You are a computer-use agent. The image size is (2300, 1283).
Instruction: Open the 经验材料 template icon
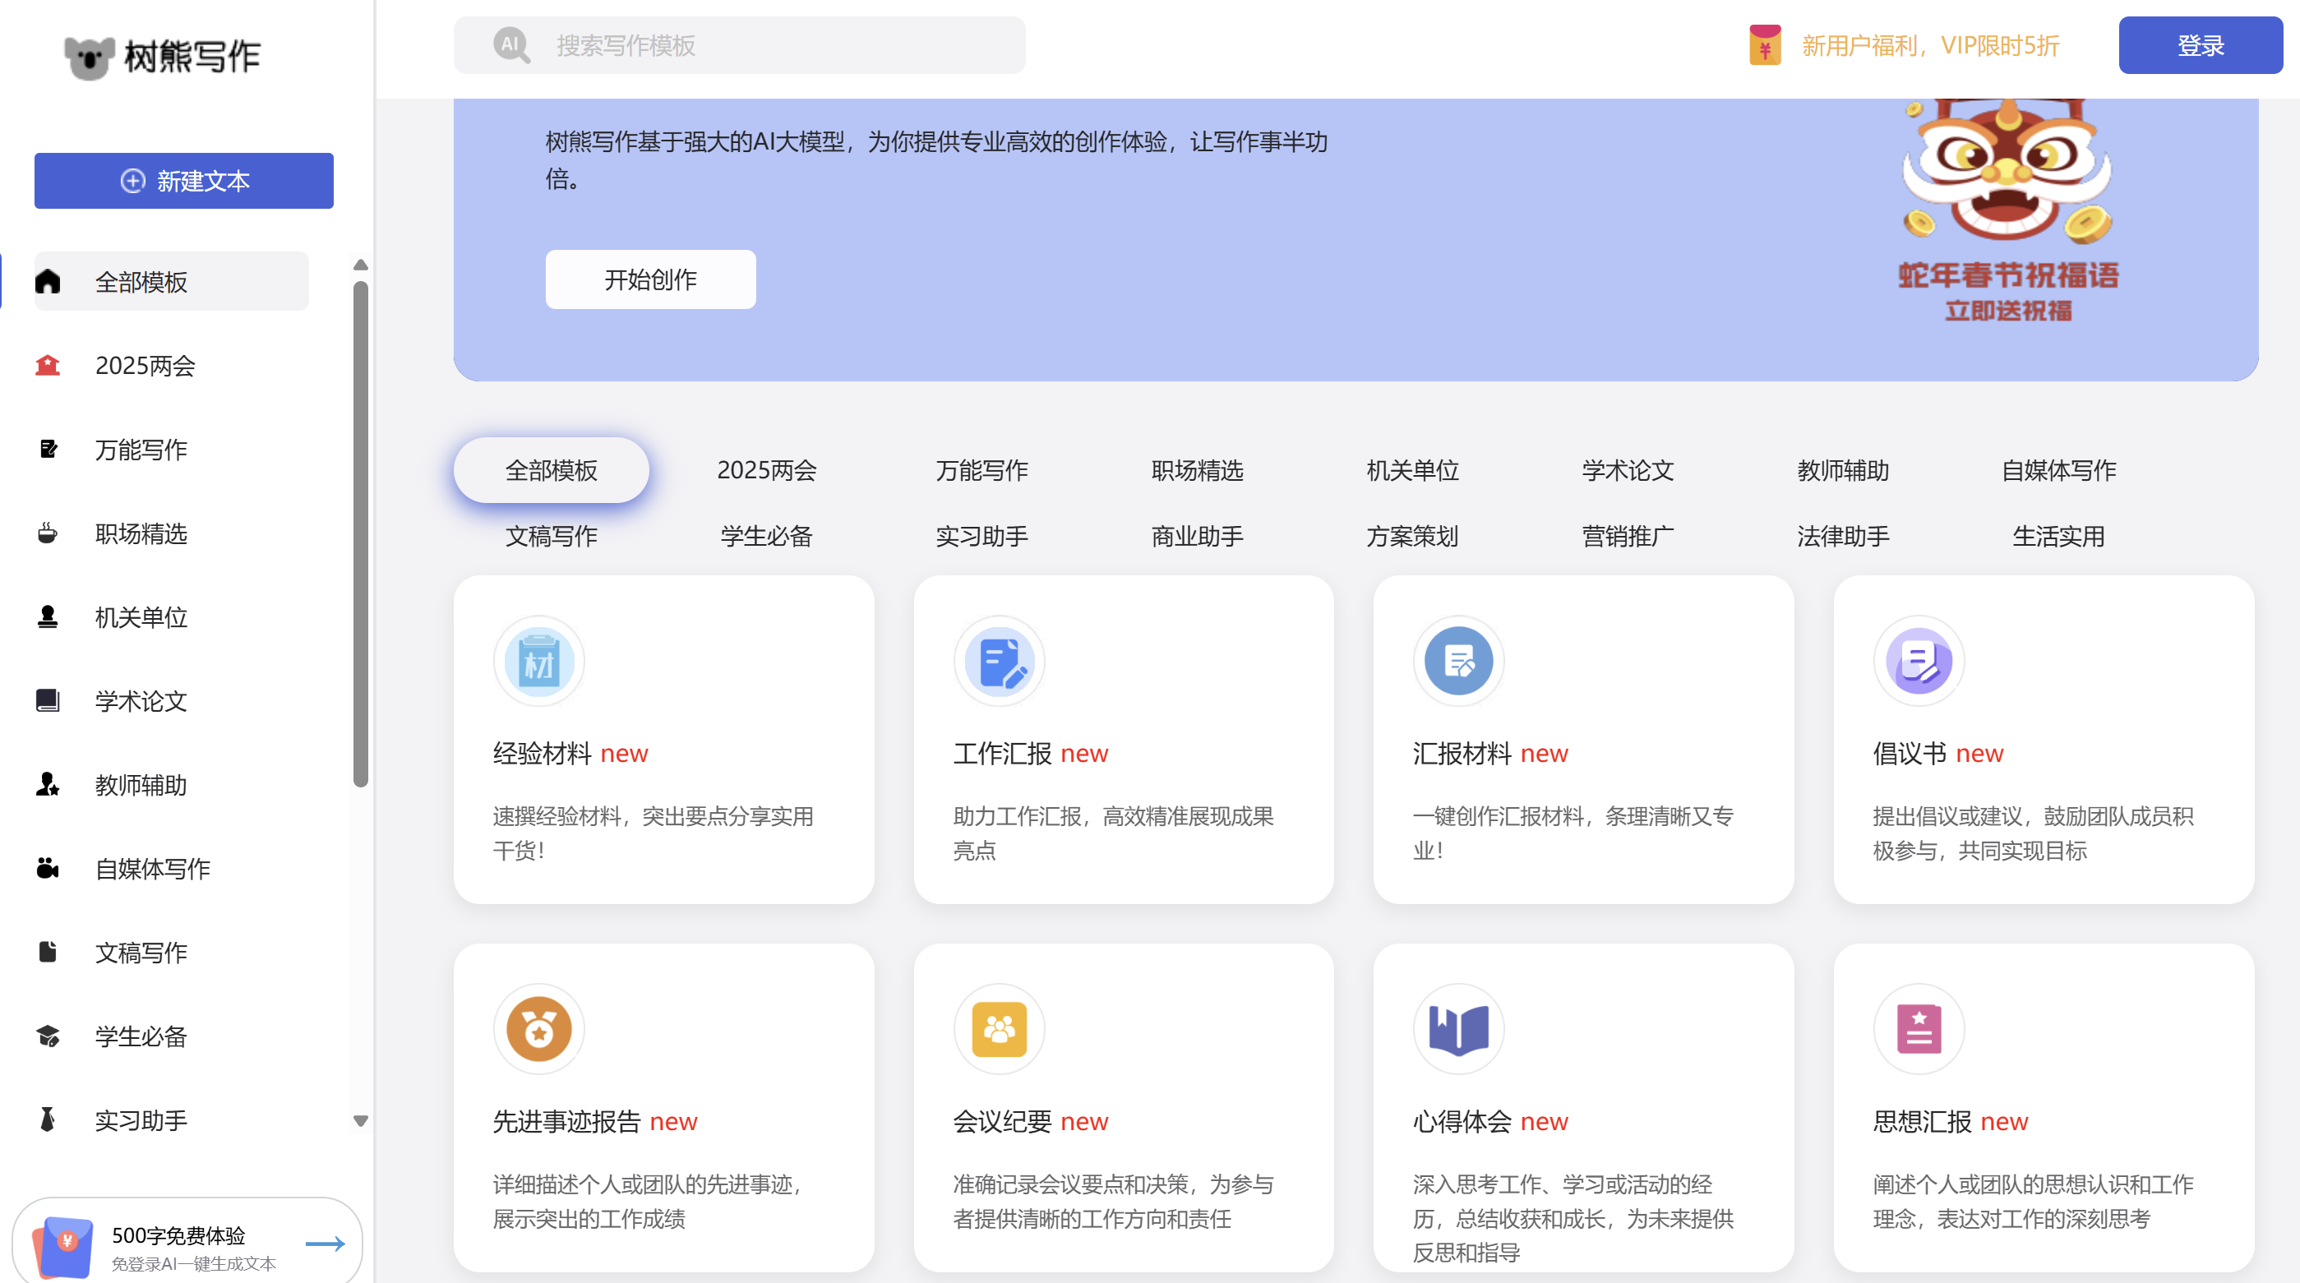538,662
